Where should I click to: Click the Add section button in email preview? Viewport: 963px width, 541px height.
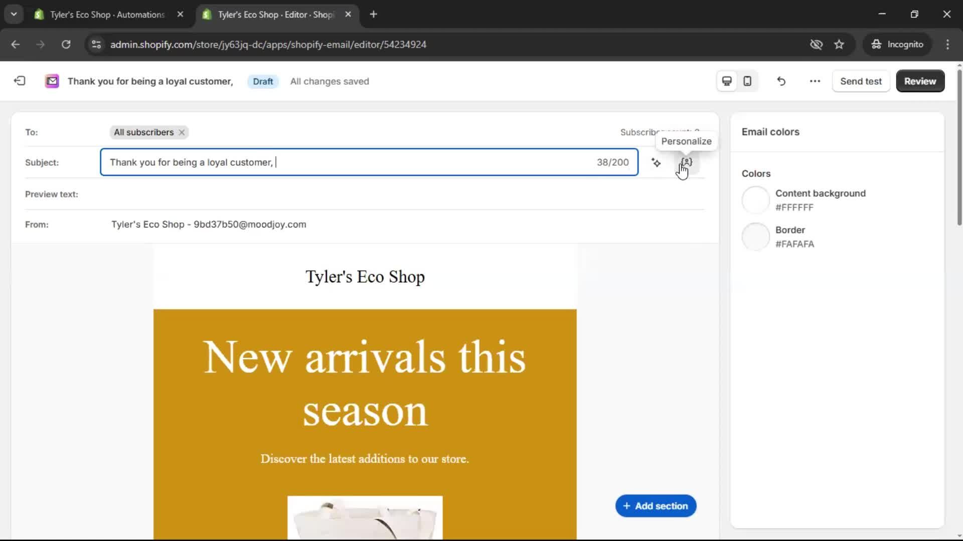[x=655, y=505]
